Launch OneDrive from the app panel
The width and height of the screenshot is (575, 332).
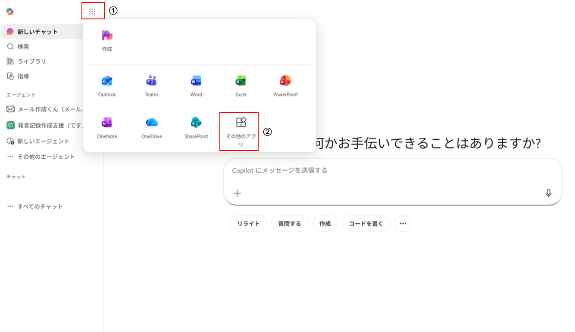coord(152,128)
